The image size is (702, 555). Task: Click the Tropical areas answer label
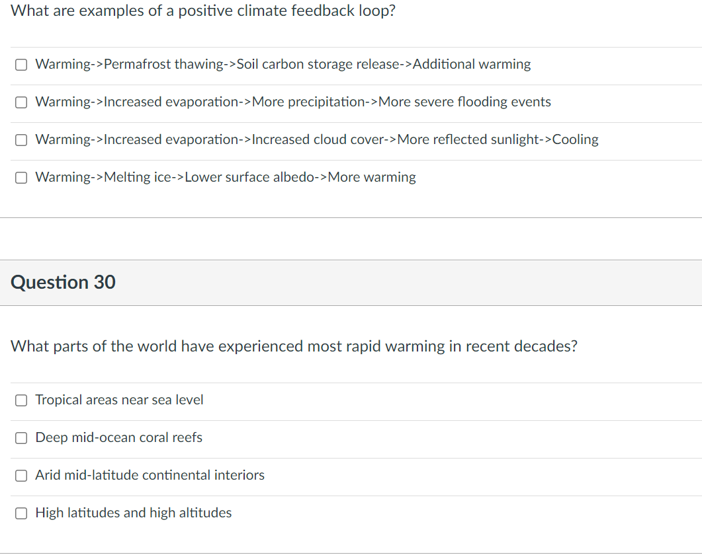point(119,400)
